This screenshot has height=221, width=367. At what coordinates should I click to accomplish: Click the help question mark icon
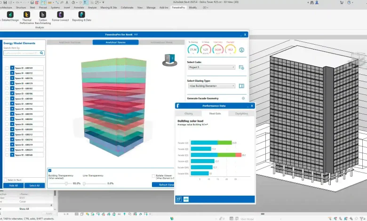[349, 2]
